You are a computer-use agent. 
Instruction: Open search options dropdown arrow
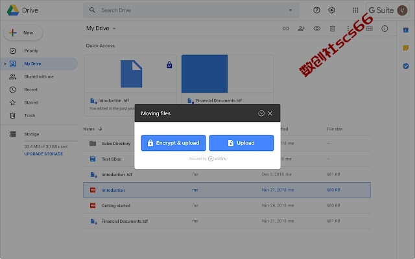pos(290,10)
